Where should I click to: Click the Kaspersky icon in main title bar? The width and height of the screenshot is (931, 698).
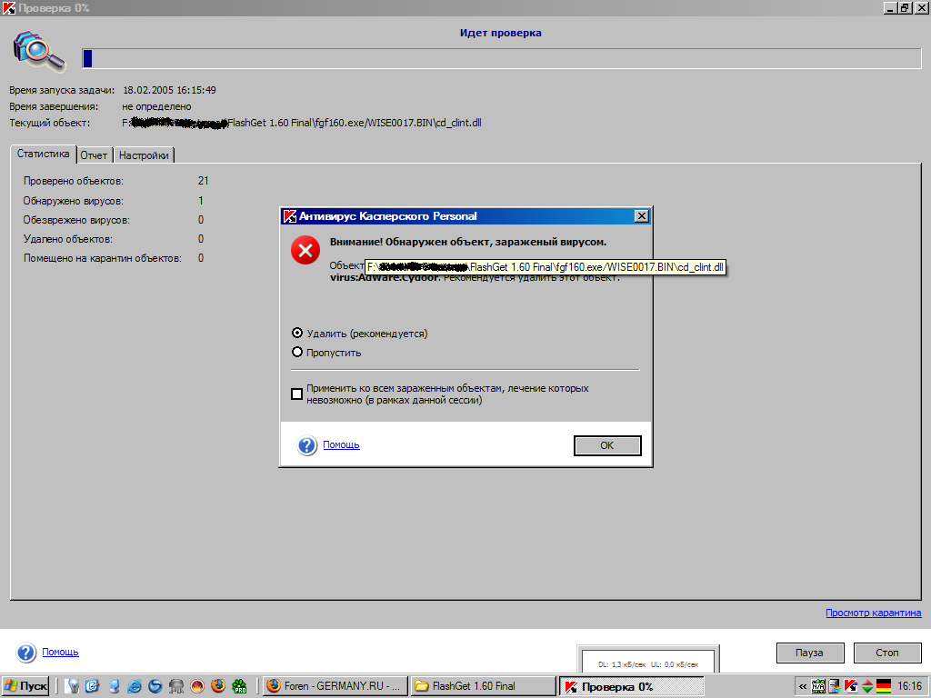8,8
